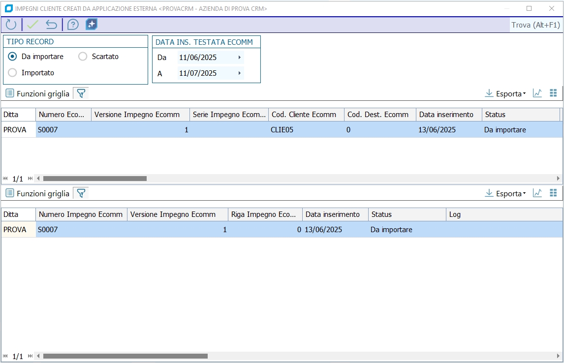Click the upper grid horizontal scrollbar thumb

[x=94, y=178]
